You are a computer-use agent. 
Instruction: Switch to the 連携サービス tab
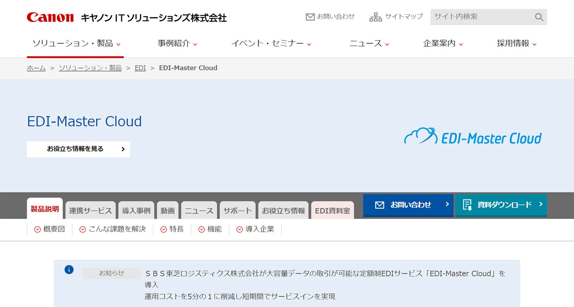91,211
